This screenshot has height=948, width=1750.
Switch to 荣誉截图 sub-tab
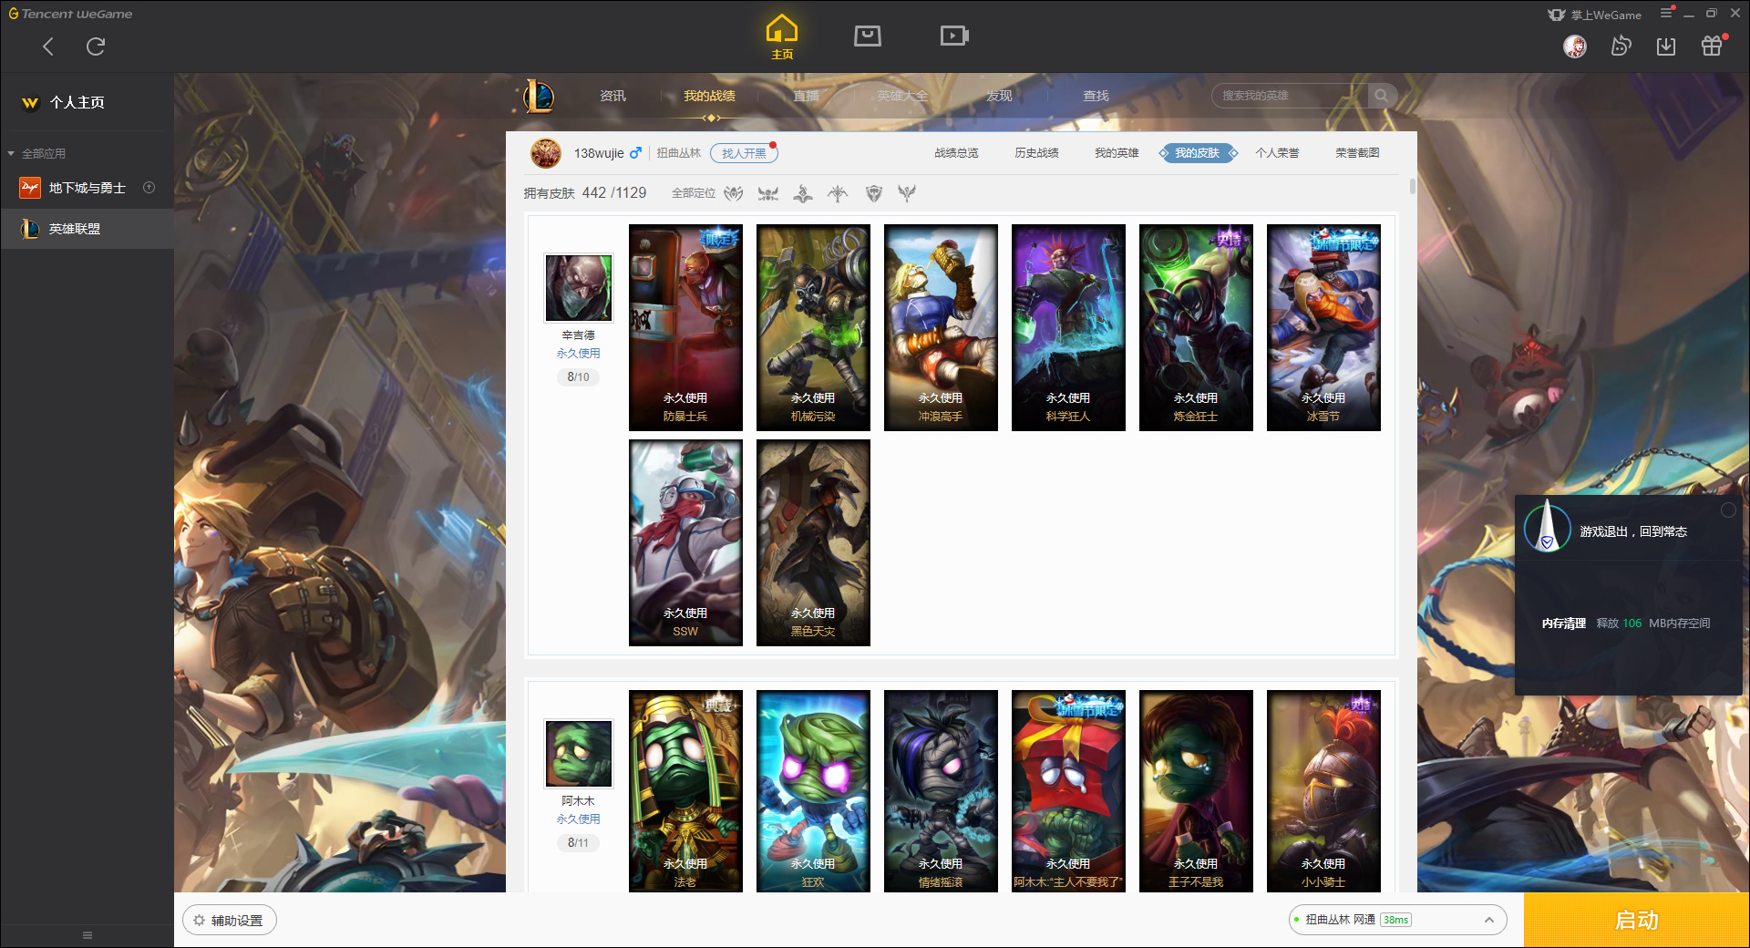(1357, 153)
